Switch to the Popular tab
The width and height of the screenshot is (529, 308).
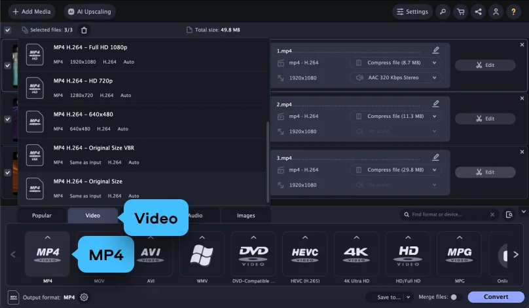pyautogui.click(x=42, y=215)
